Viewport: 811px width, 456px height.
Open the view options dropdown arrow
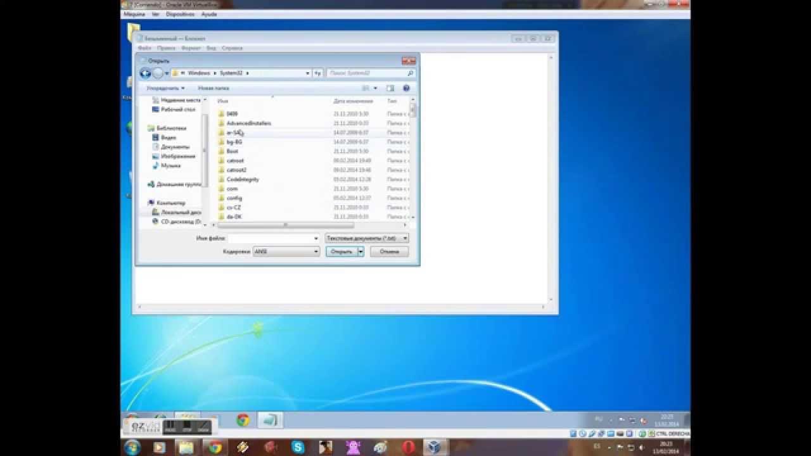click(375, 89)
